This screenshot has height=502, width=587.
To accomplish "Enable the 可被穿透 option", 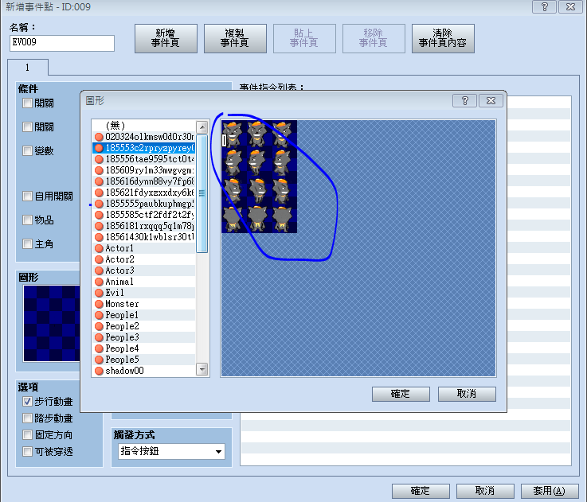I will coord(27,452).
